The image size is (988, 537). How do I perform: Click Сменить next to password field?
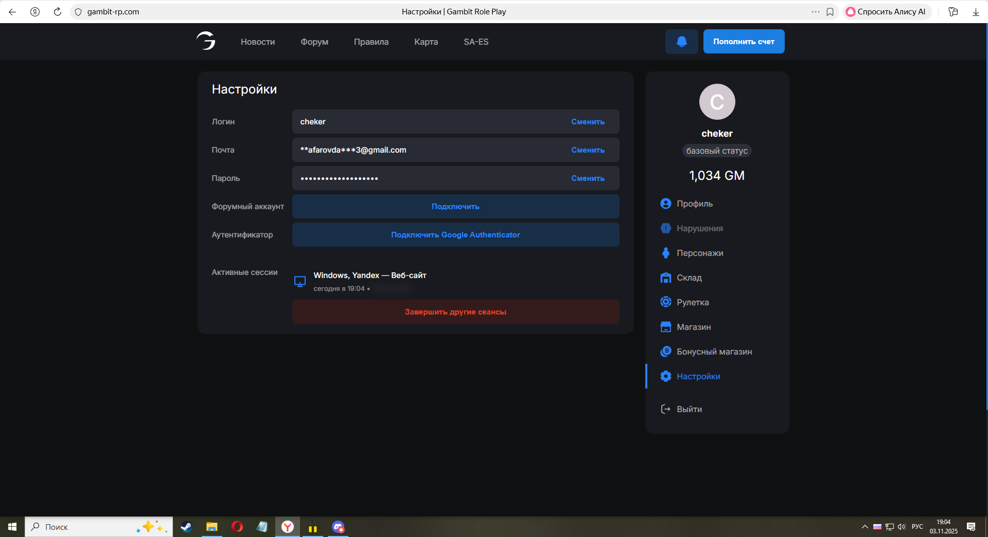[588, 178]
